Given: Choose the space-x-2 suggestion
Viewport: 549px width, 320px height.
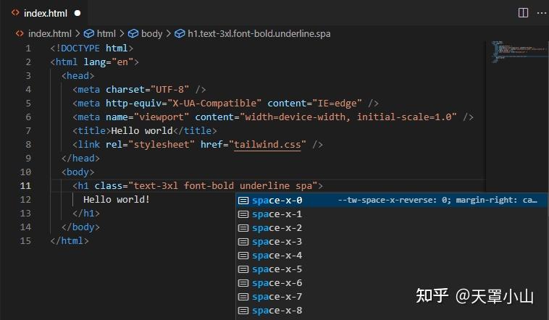Looking at the screenshot, I should (392, 228).
